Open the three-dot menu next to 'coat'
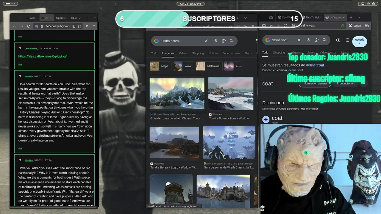 276,84
